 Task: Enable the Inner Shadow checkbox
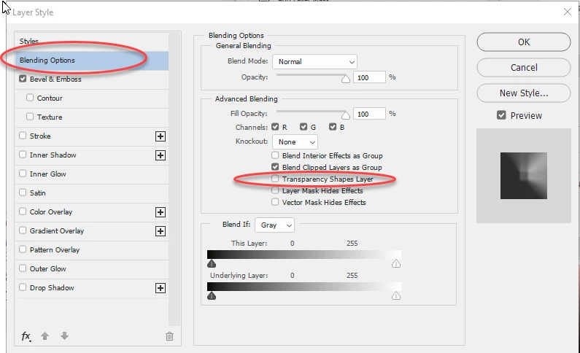coord(23,155)
